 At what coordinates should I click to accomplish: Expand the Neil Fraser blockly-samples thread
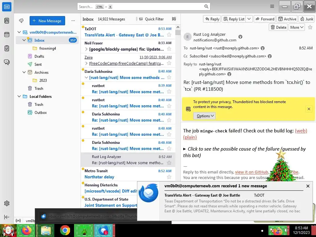pos(86,49)
